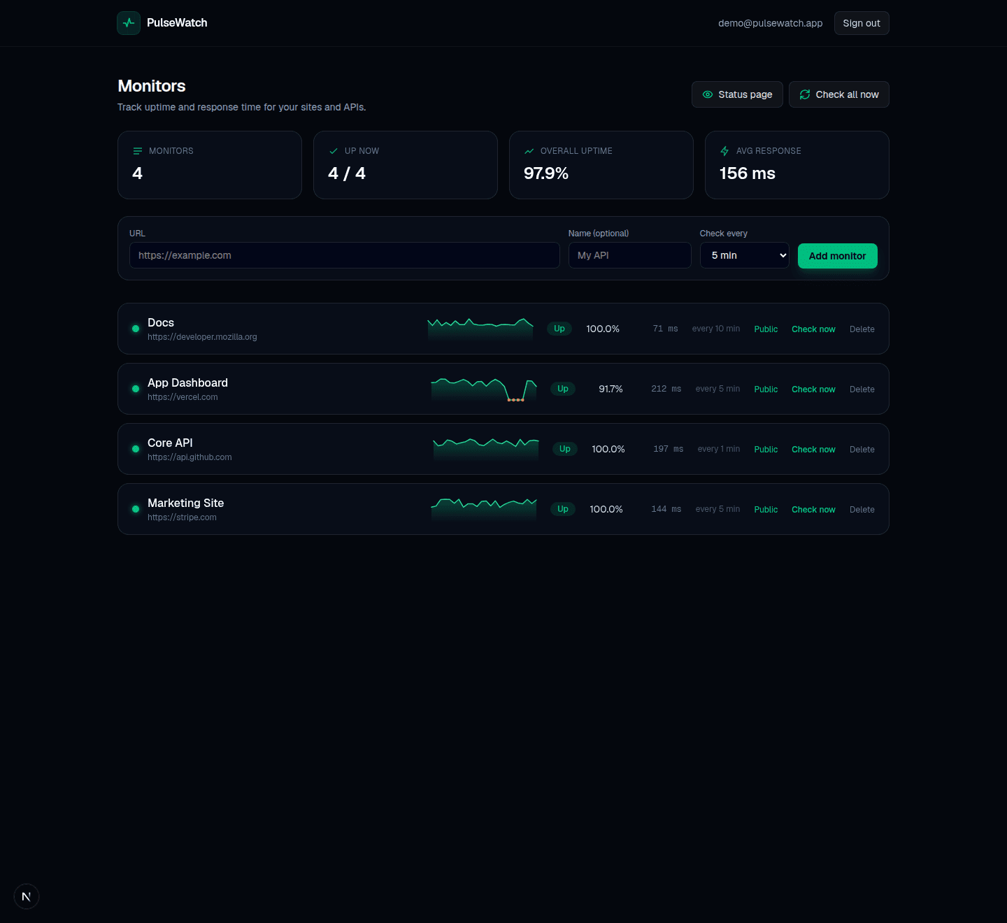
Task: Click https://stripe.com URL text
Action: [182, 517]
